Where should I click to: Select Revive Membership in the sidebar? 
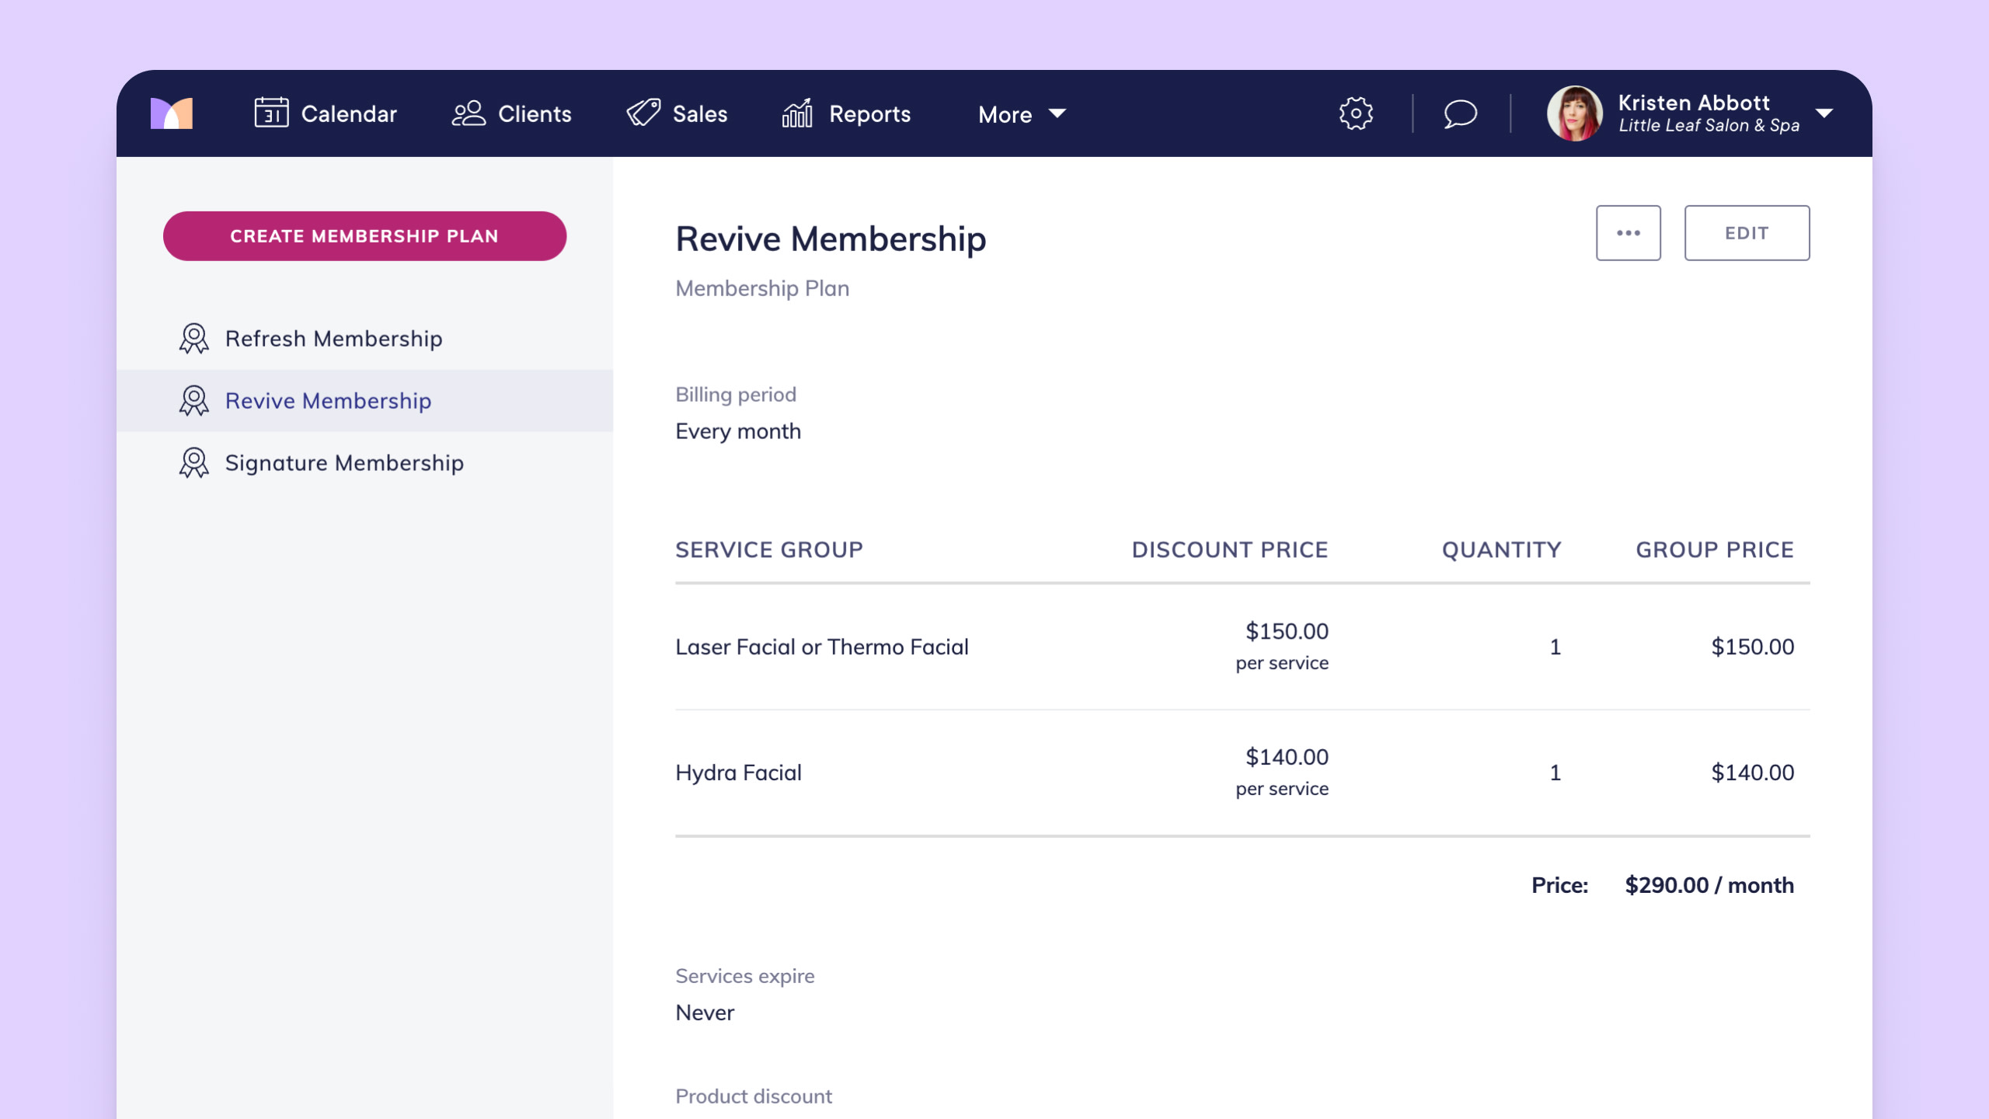tap(328, 400)
